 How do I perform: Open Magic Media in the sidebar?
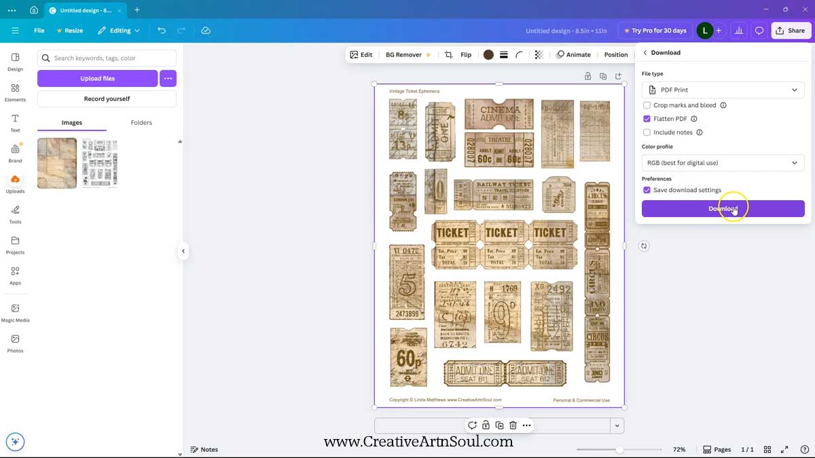[15, 313]
